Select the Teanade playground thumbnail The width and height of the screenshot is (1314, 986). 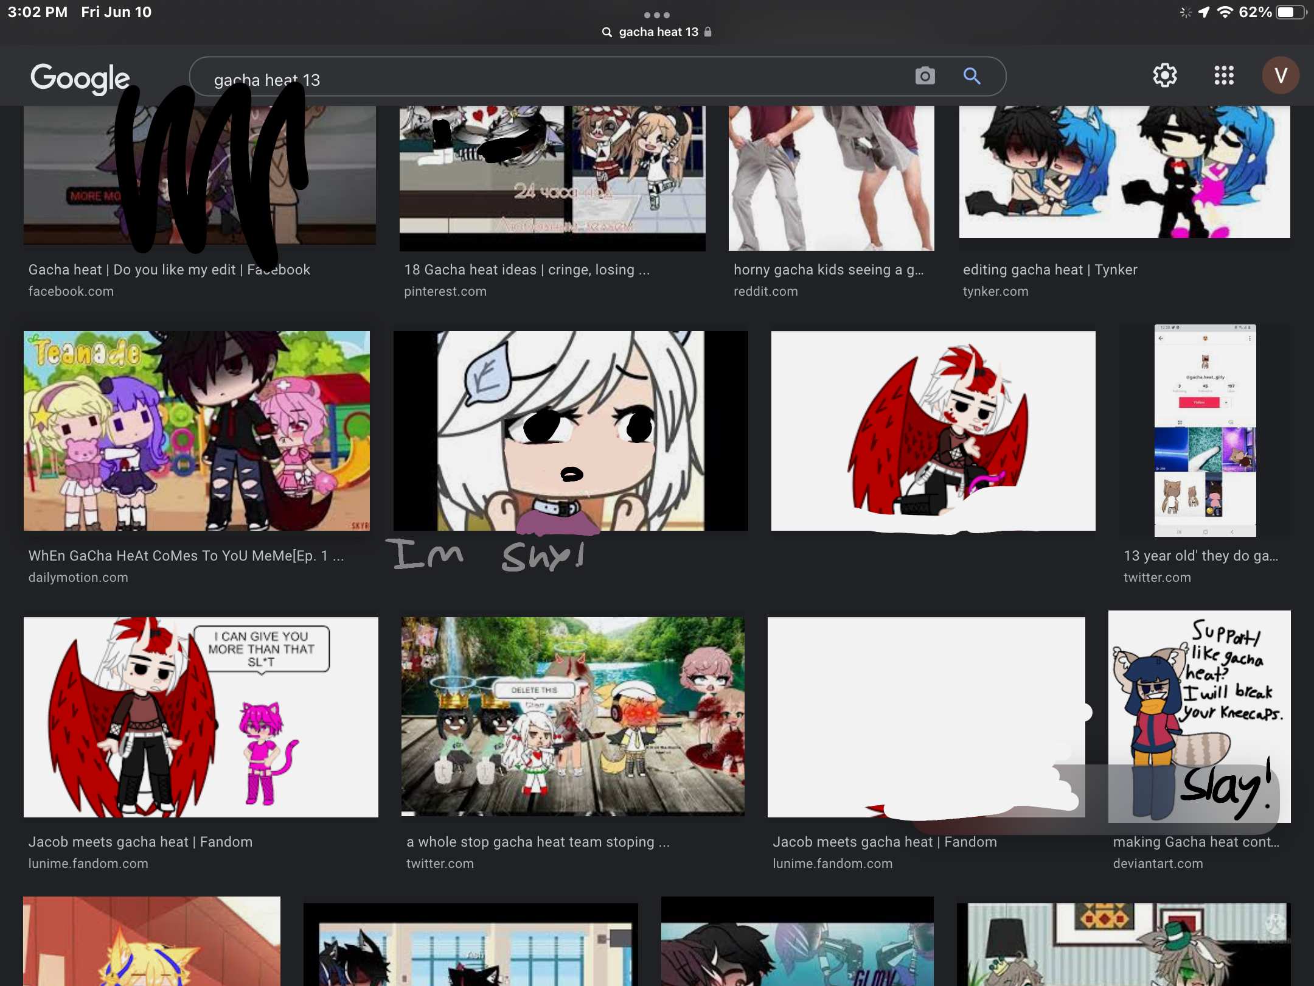point(196,430)
